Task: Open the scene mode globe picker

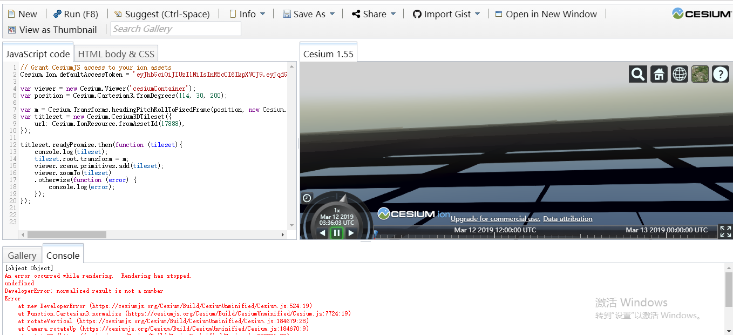Action: tap(680, 74)
